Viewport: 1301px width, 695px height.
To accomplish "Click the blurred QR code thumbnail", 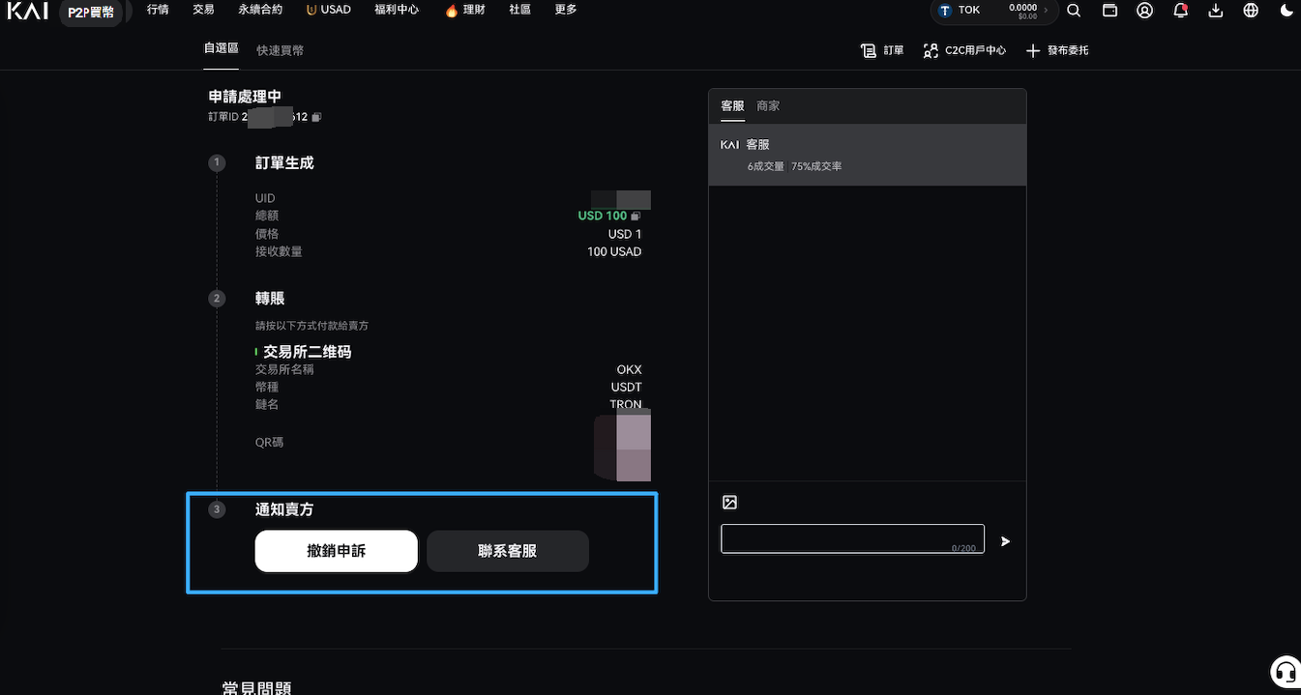I will pos(622,446).
